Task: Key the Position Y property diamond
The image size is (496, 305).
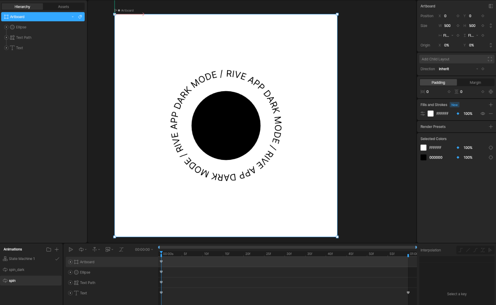Action: coord(483,16)
